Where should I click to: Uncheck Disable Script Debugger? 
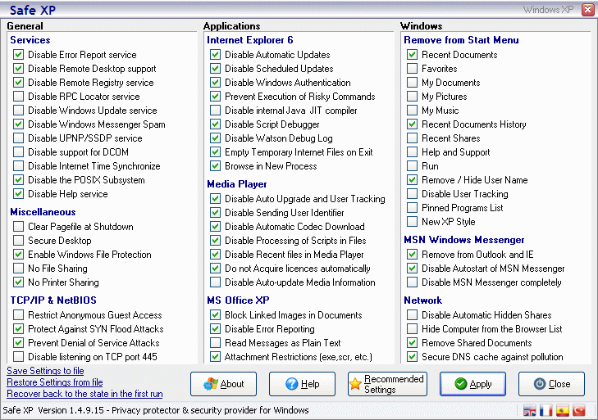tap(215, 124)
